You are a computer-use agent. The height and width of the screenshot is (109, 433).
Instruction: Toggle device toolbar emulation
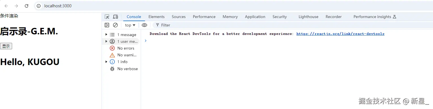(x=115, y=17)
